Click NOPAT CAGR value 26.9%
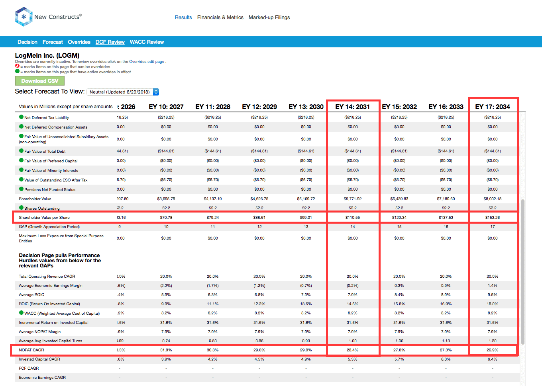The width and height of the screenshot is (542, 386). [x=493, y=350]
